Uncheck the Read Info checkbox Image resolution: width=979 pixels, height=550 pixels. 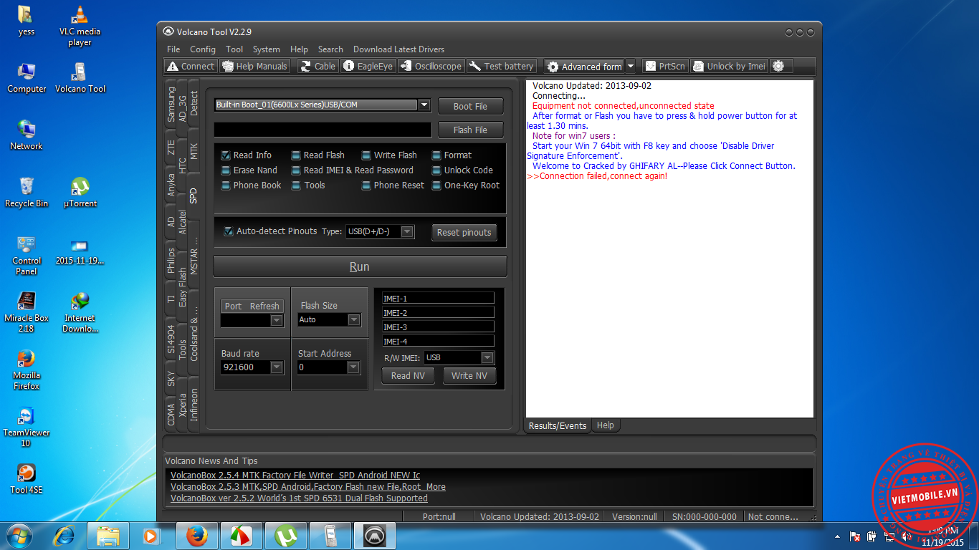click(226, 155)
